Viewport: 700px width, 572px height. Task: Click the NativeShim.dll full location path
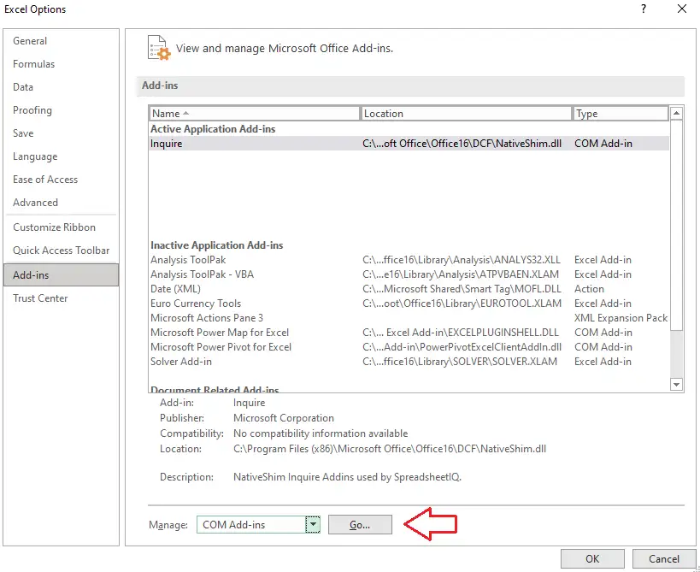click(389, 449)
